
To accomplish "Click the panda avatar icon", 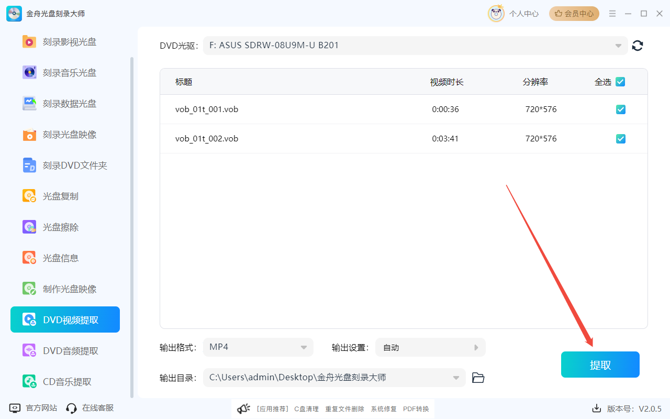I will click(496, 14).
